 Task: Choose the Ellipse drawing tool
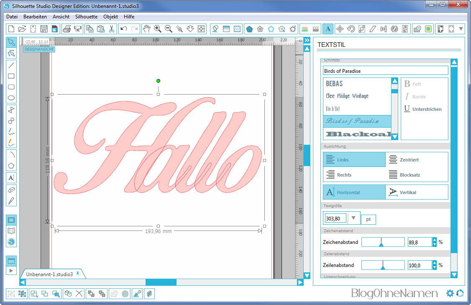[x=11, y=98]
